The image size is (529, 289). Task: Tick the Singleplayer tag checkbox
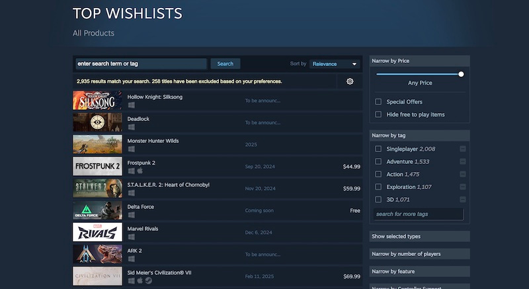point(378,149)
